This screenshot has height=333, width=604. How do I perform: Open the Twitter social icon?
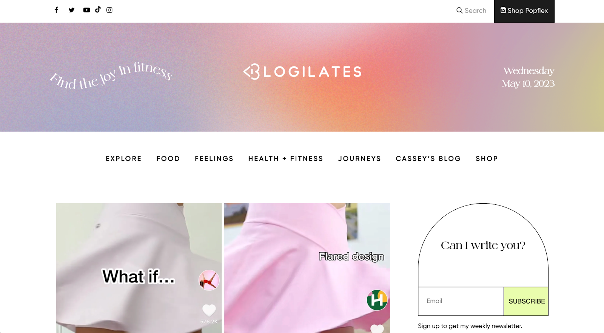(x=71, y=10)
